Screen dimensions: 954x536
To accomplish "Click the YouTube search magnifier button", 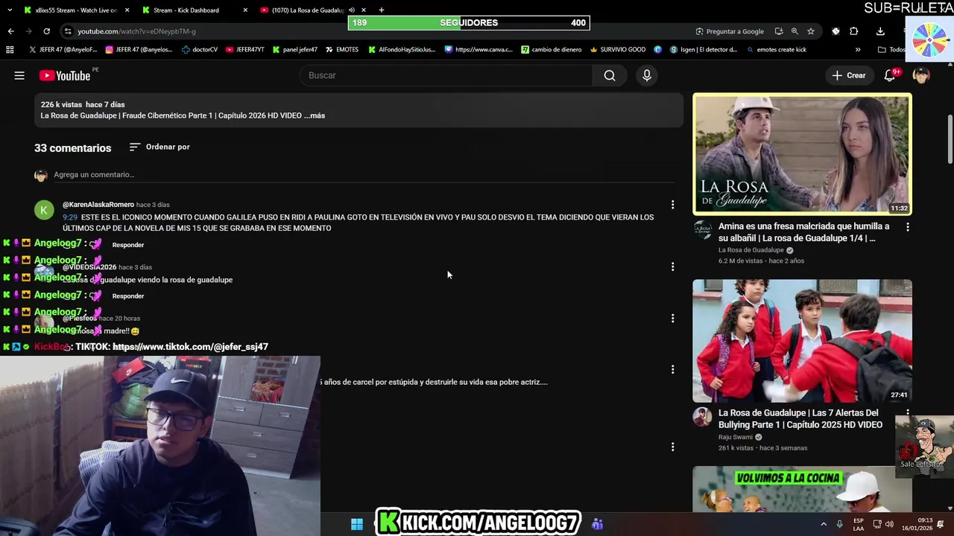I will click(610, 75).
